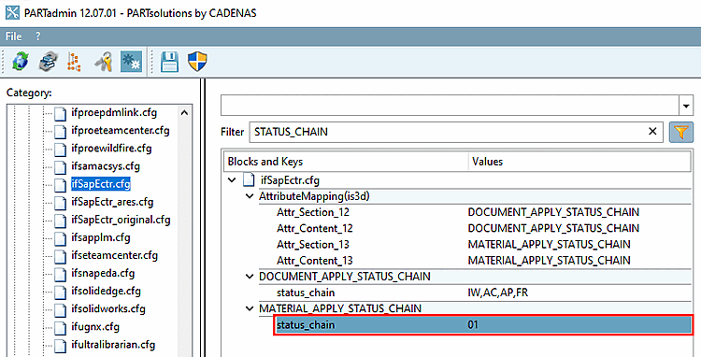Open the ? help menu
701x357 pixels.
[38, 36]
